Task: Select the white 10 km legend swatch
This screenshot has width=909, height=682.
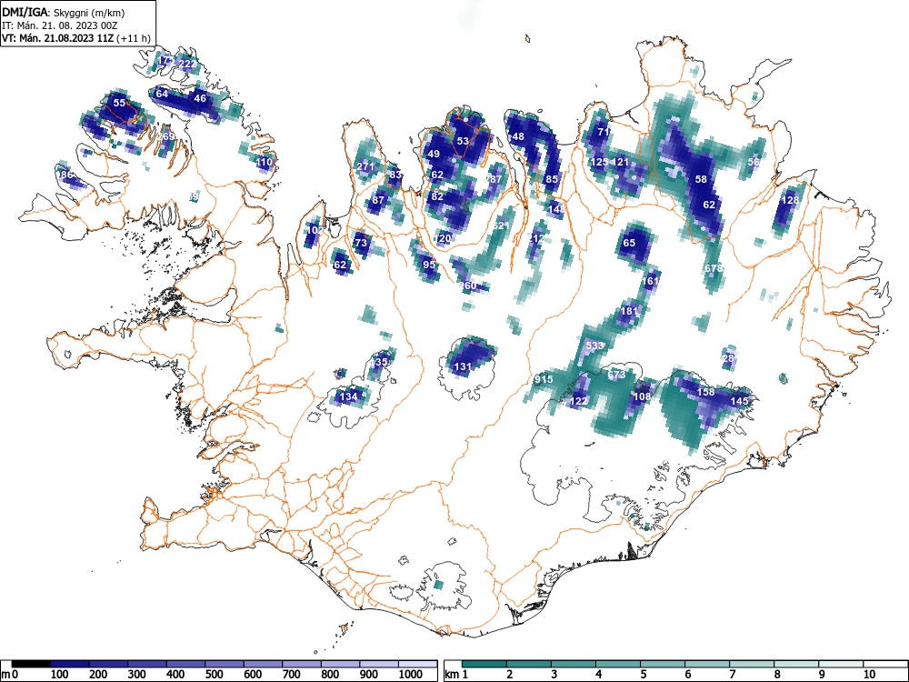Action: [x=885, y=664]
